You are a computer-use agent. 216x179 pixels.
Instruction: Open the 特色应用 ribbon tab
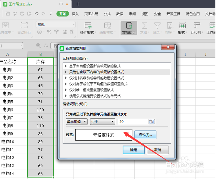[x=193, y=14]
